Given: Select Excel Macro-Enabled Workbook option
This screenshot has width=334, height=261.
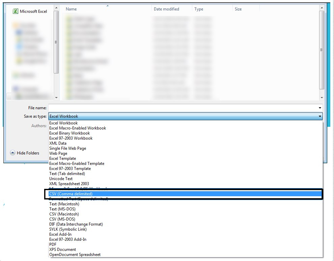Looking at the screenshot, I should coord(186,128).
